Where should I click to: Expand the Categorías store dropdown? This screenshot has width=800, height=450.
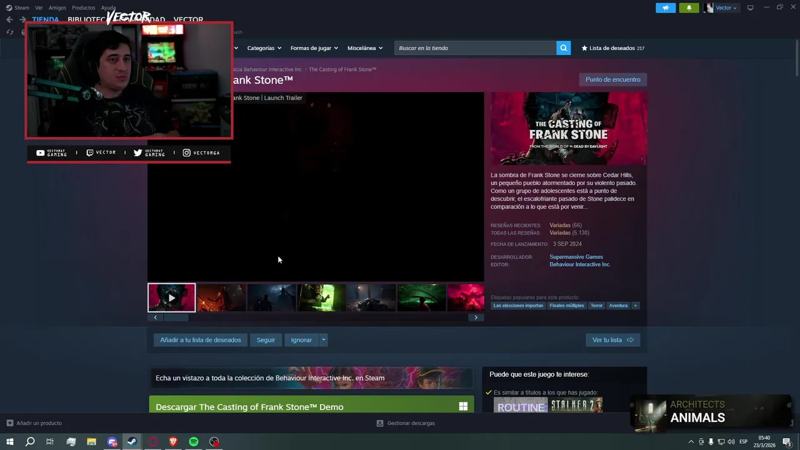click(264, 48)
